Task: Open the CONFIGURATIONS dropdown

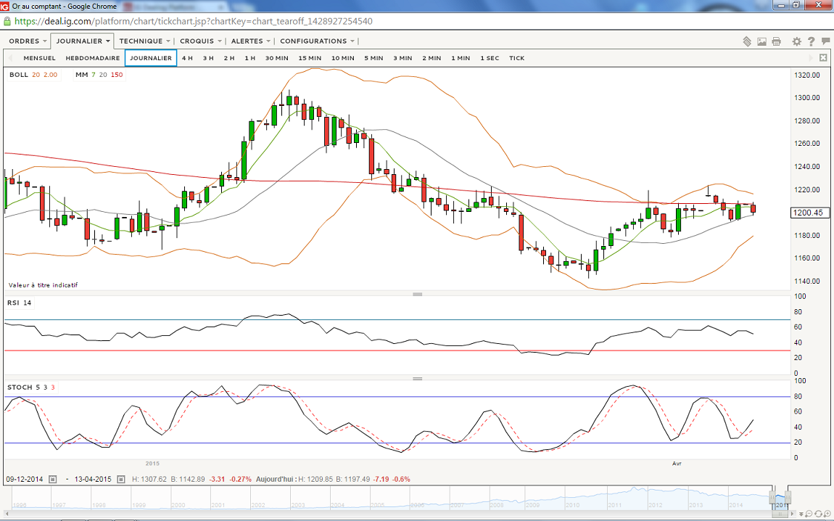Action: click(x=317, y=41)
